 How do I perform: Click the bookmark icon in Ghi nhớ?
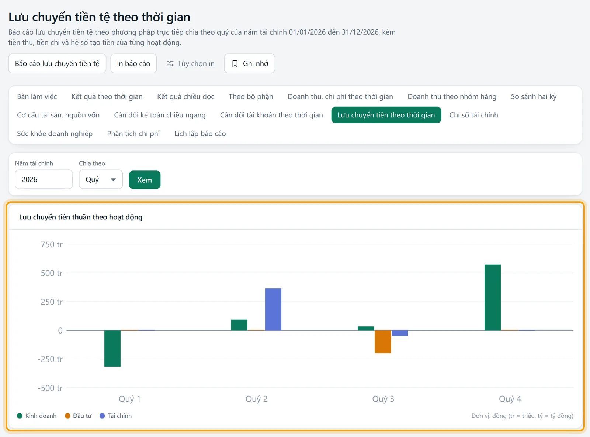coord(235,64)
